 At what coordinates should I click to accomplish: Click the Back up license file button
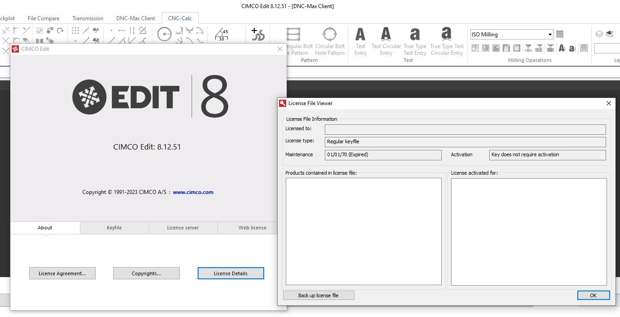tap(319, 295)
